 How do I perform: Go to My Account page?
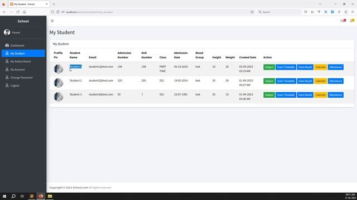pos(23,69)
